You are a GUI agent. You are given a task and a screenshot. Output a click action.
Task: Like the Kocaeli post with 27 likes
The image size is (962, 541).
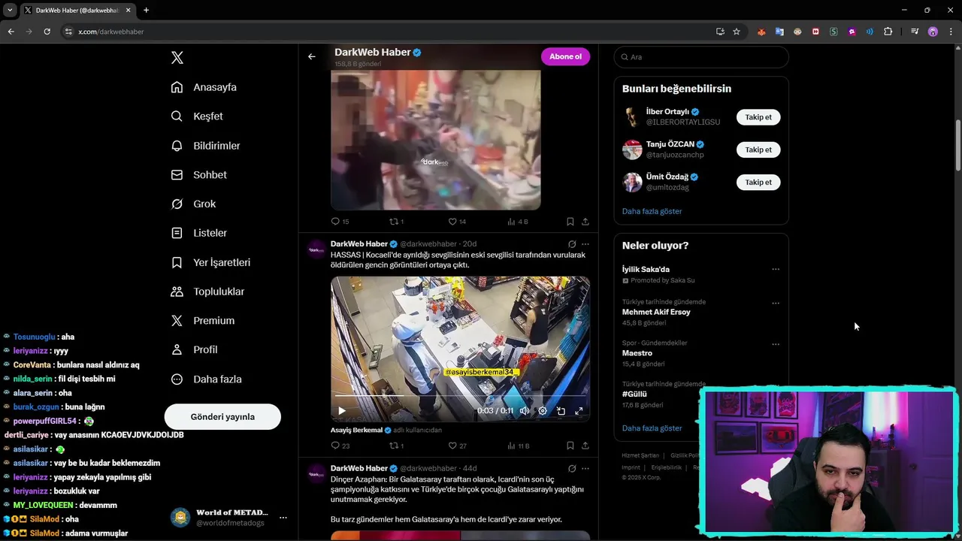click(457, 446)
